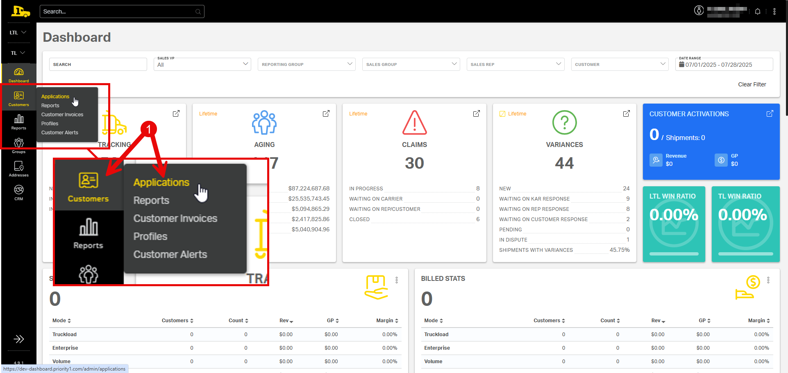Image resolution: width=788 pixels, height=373 pixels.
Task: Open options menu beside the hand-holding-box icon
Action: click(397, 280)
